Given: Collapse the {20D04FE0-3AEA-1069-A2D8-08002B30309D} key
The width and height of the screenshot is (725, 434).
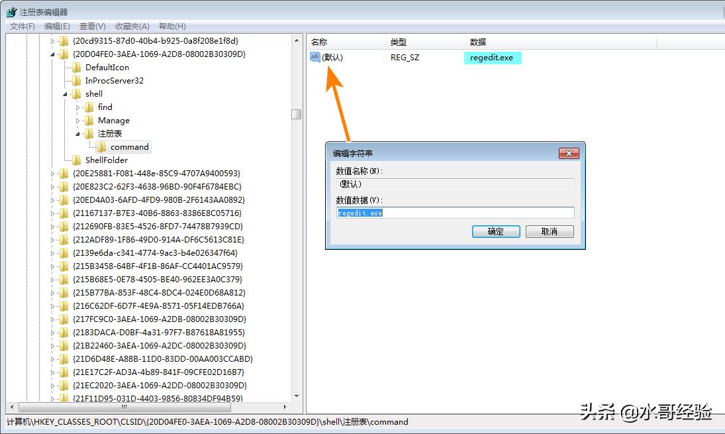Looking at the screenshot, I should [x=52, y=54].
